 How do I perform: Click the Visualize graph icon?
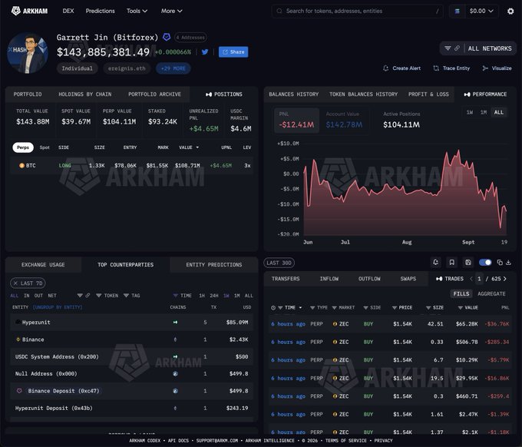pyautogui.click(x=485, y=68)
